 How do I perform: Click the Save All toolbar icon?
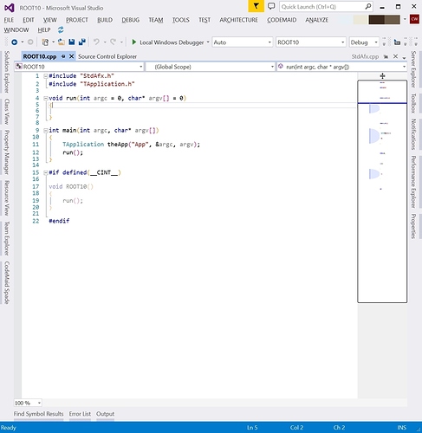[x=82, y=42]
